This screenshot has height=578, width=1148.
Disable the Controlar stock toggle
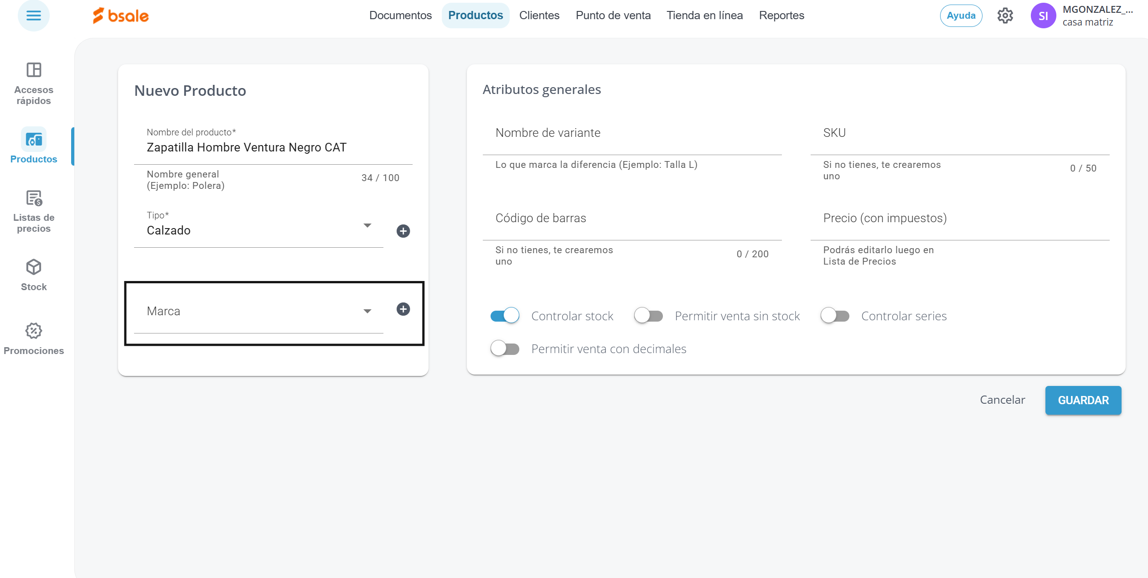tap(505, 316)
